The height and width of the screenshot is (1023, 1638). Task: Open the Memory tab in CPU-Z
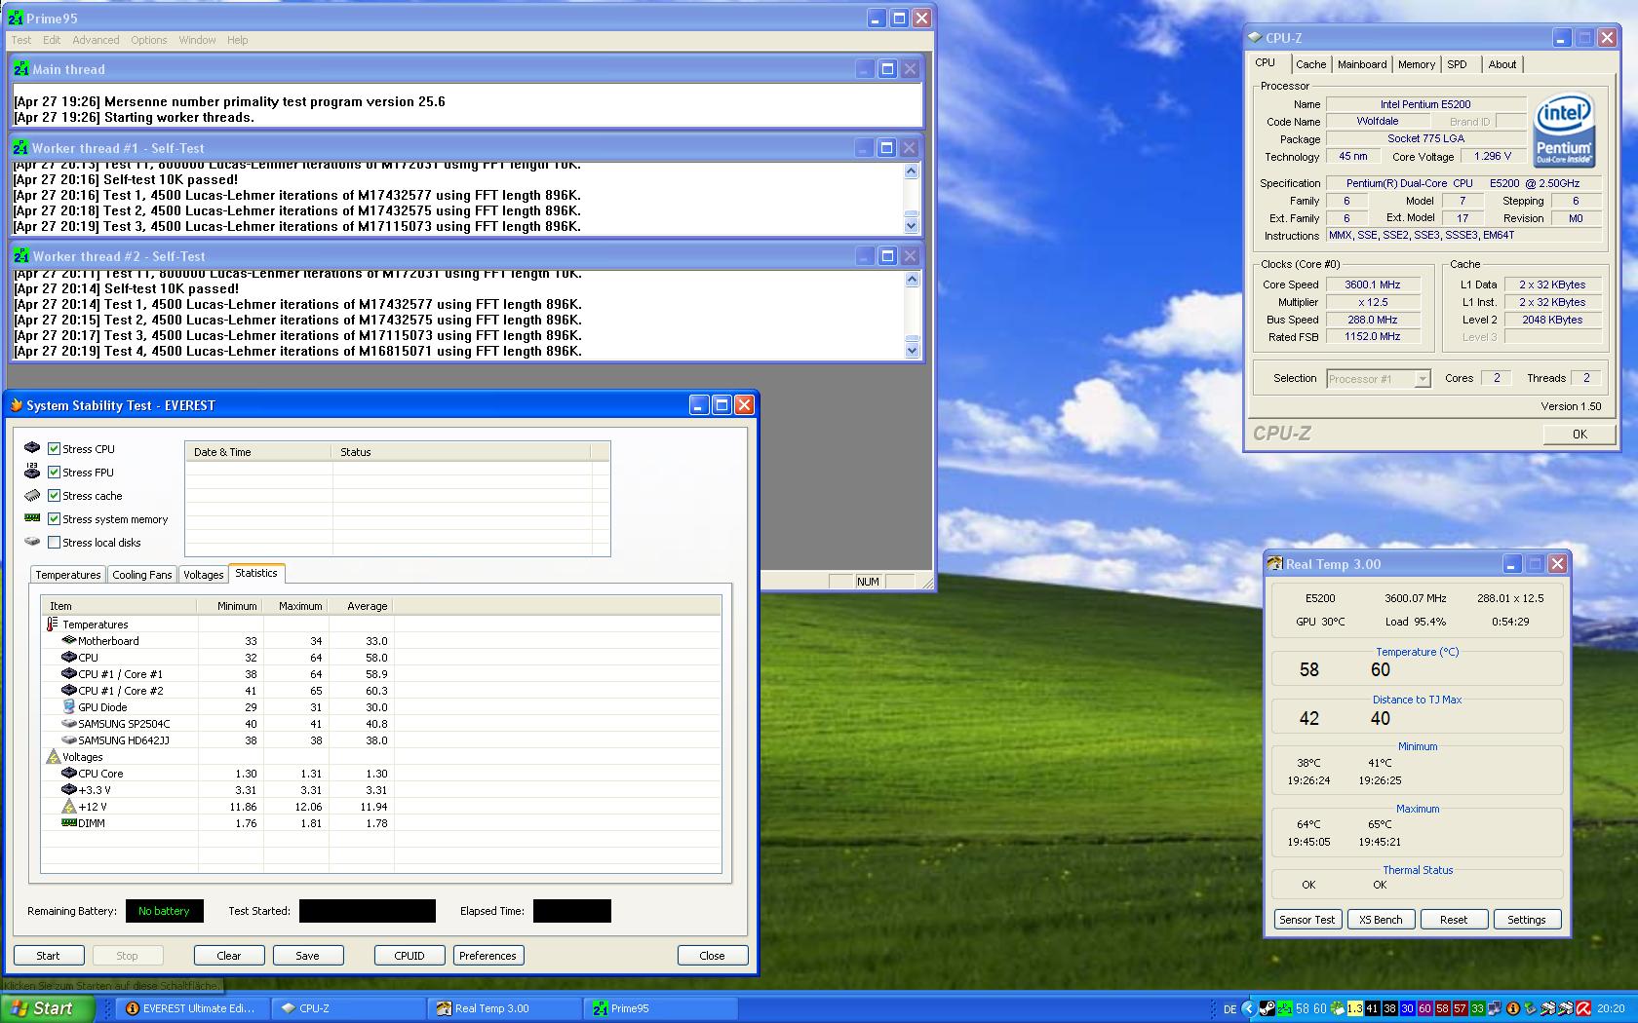tap(1417, 64)
